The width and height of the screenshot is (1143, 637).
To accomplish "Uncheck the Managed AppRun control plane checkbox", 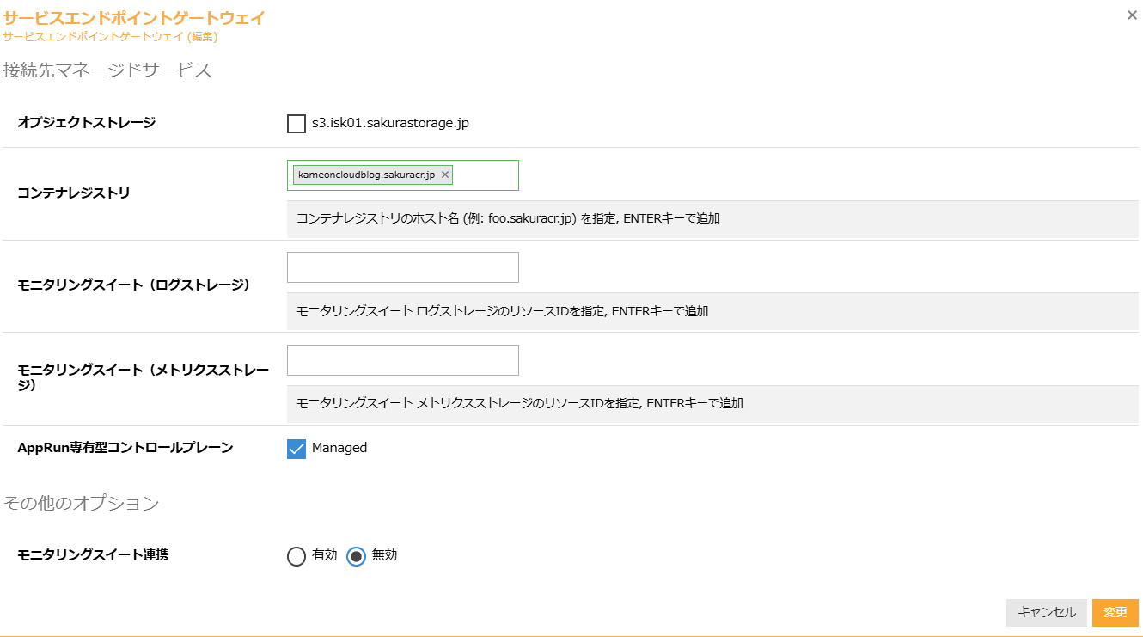I will click(296, 449).
